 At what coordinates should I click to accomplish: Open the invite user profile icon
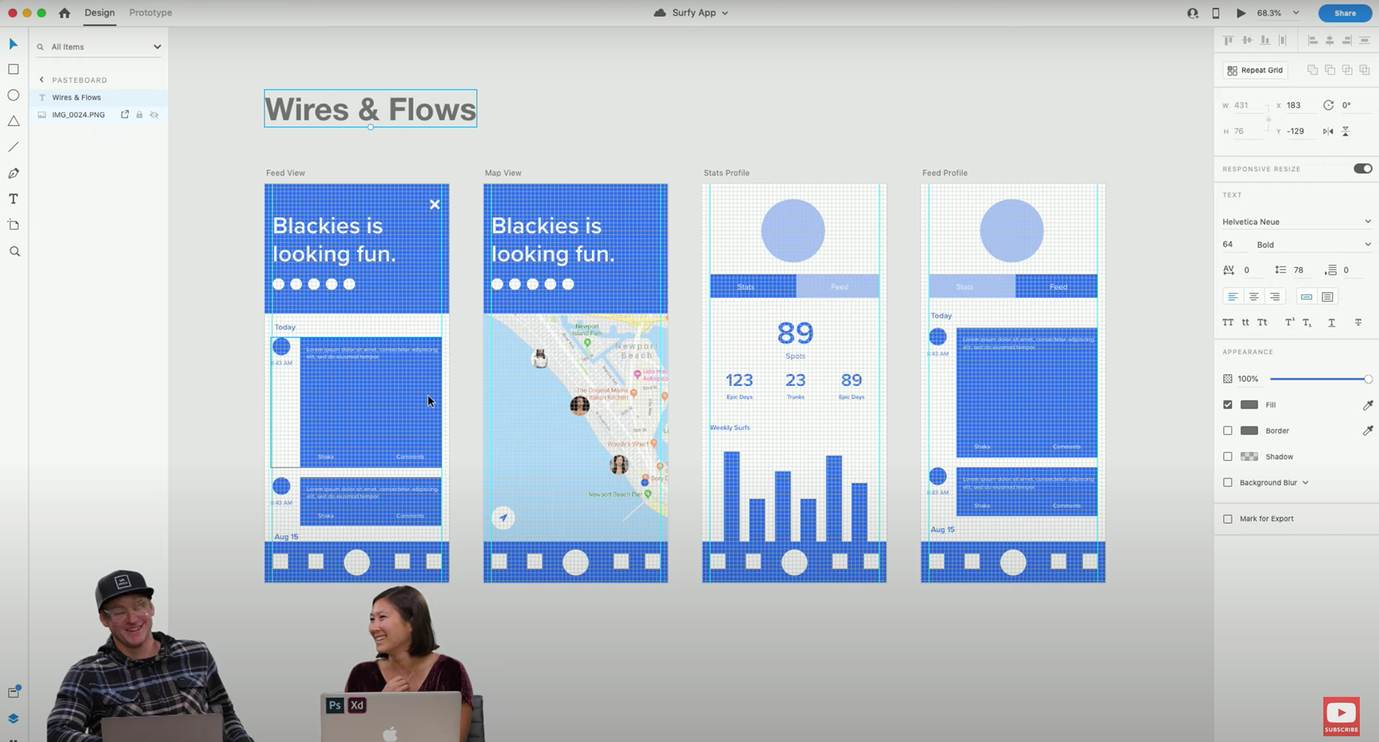click(1193, 13)
